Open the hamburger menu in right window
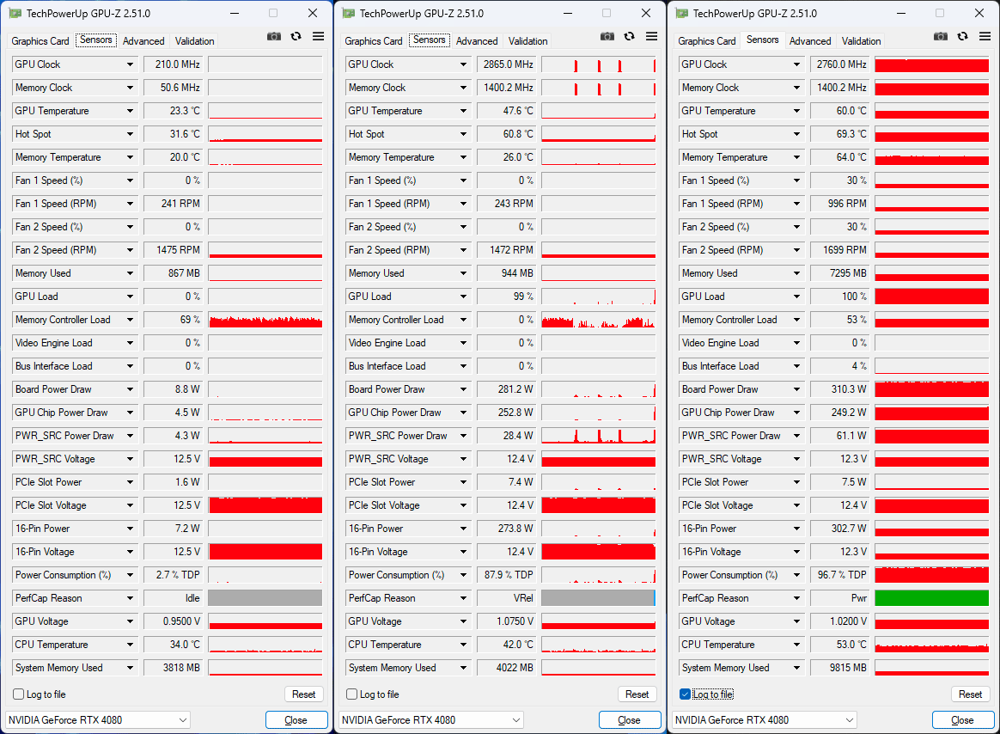Screen dimensions: 1000x734 coord(985,36)
